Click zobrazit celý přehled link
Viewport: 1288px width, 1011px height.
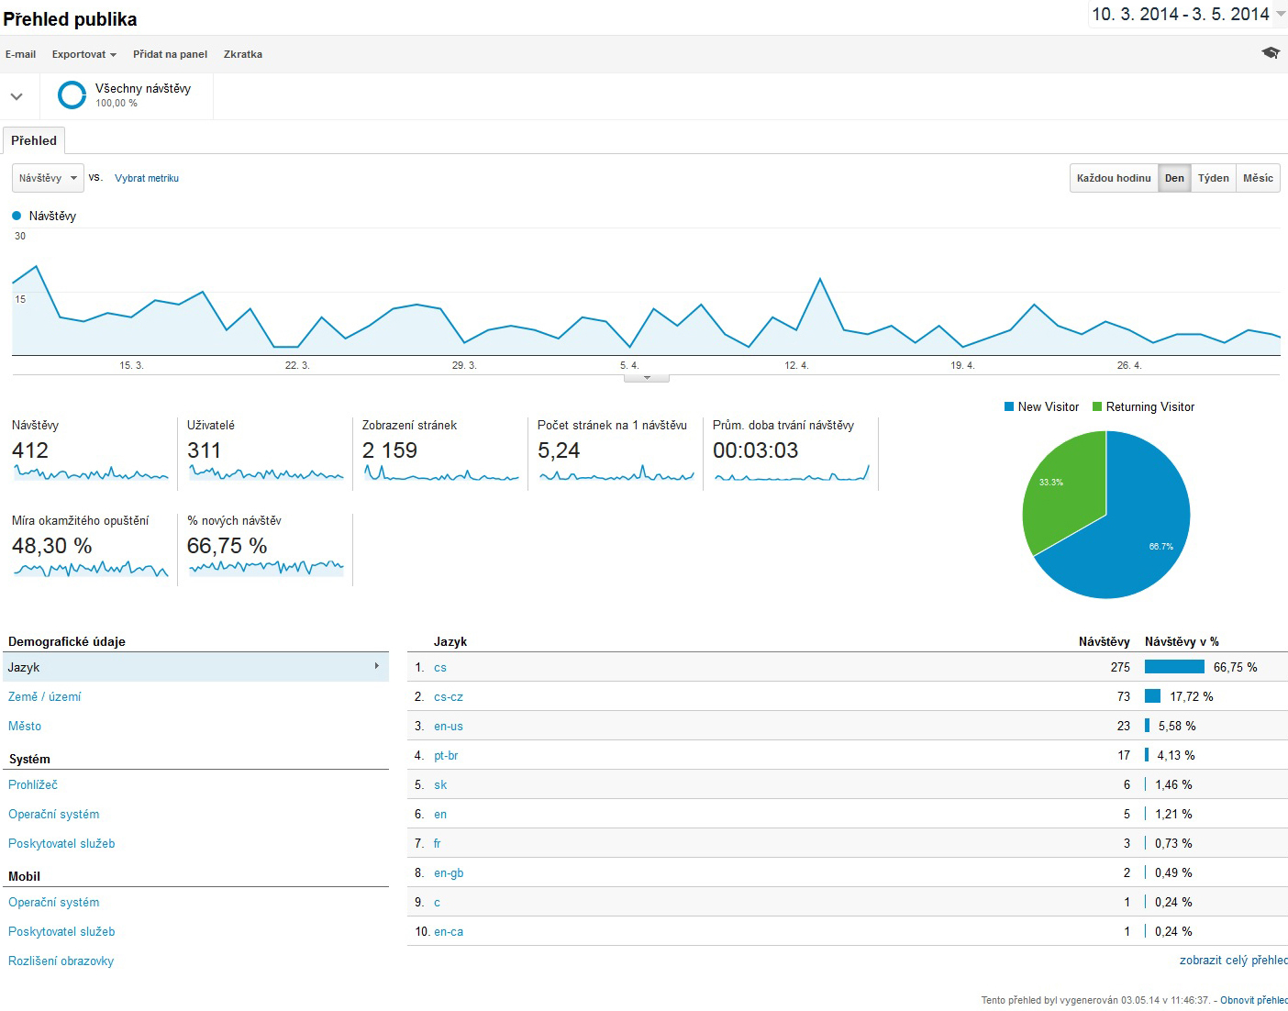1233,961
